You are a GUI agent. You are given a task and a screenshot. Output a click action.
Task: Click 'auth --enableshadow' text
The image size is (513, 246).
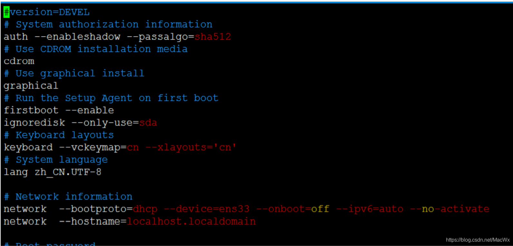click(62, 37)
